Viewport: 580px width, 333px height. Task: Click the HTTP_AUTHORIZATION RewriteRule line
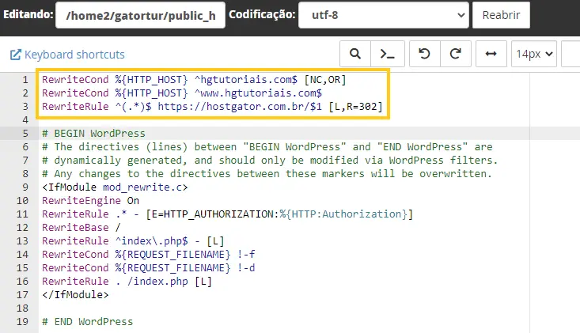click(x=227, y=214)
